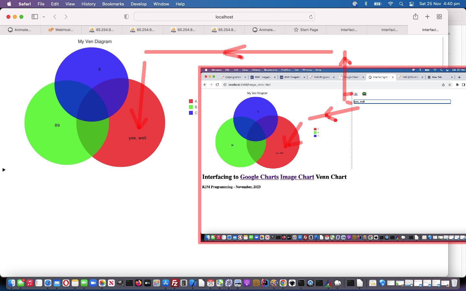Open Reminders in the Dock
Screen dimensions: 466x291
(x=39, y=283)
